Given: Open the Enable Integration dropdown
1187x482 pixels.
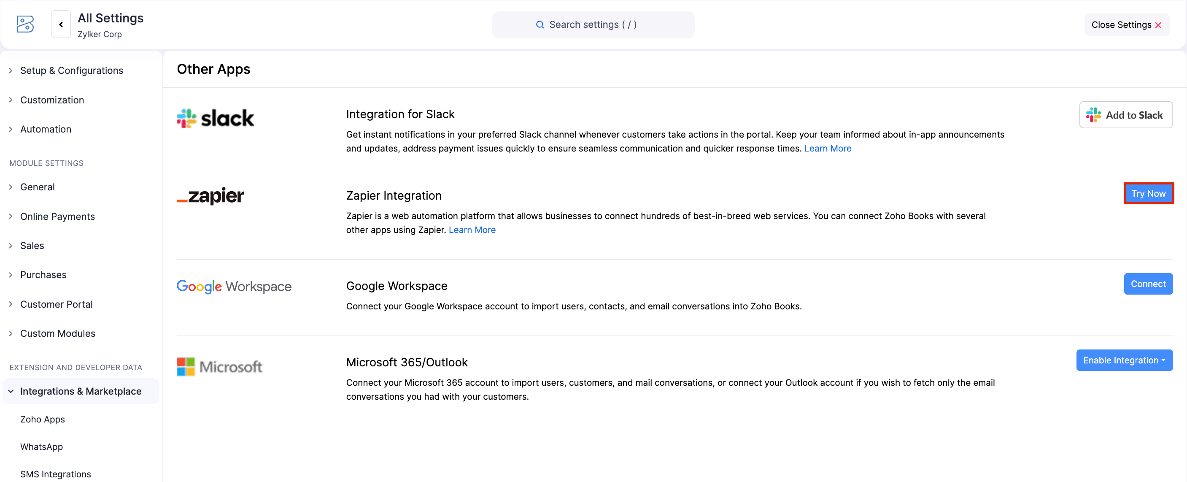Looking at the screenshot, I should pyautogui.click(x=1124, y=360).
